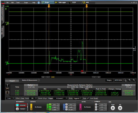Expand the instruments panel side arrow

coord(28,107)
